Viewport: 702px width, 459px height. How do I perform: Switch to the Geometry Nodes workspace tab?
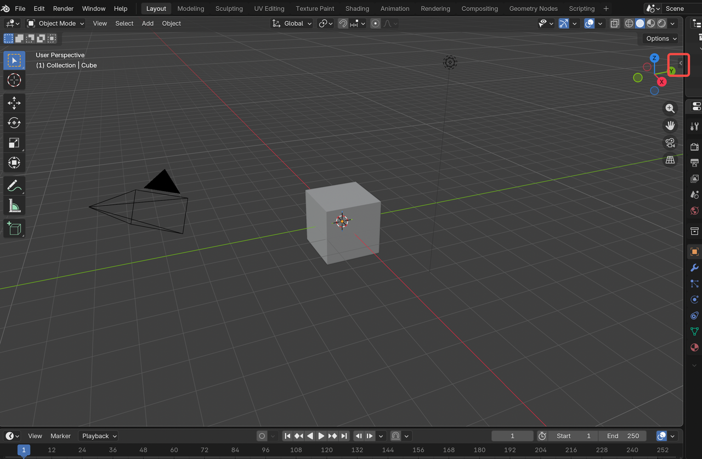(534, 8)
